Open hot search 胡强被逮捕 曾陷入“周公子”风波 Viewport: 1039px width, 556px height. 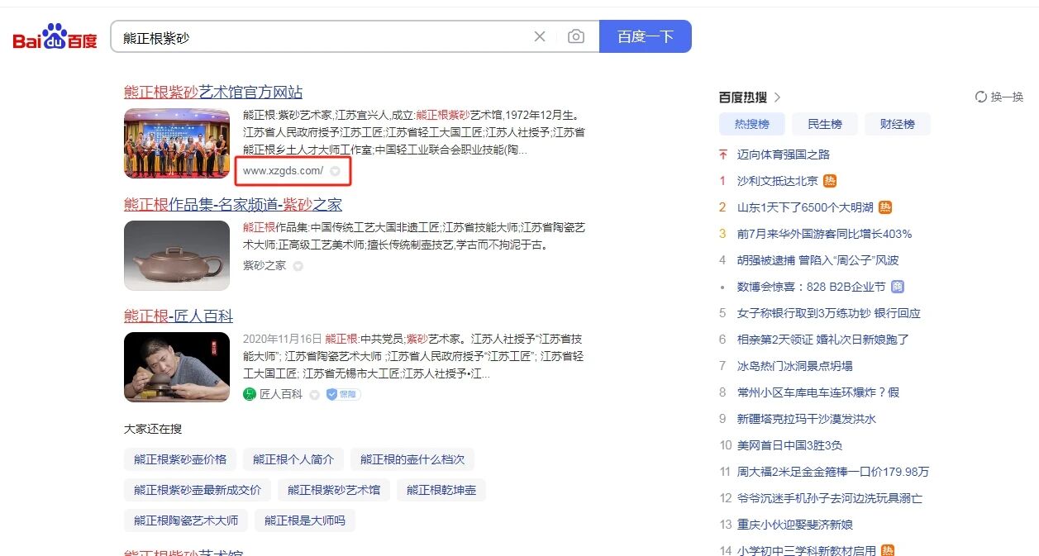(x=818, y=260)
